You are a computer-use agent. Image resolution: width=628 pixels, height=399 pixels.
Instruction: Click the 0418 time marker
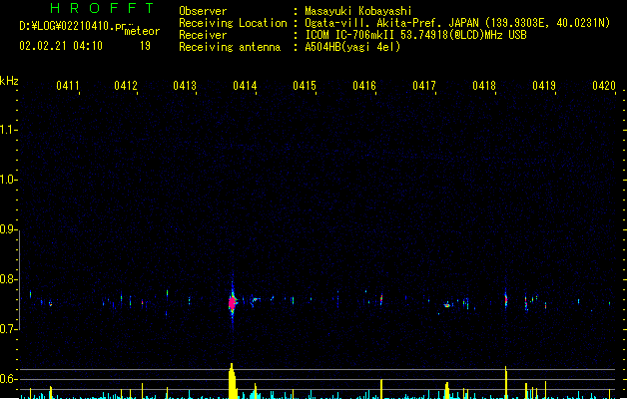click(x=484, y=86)
